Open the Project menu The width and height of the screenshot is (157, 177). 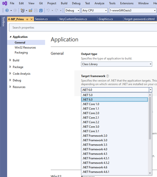coord(52,3)
